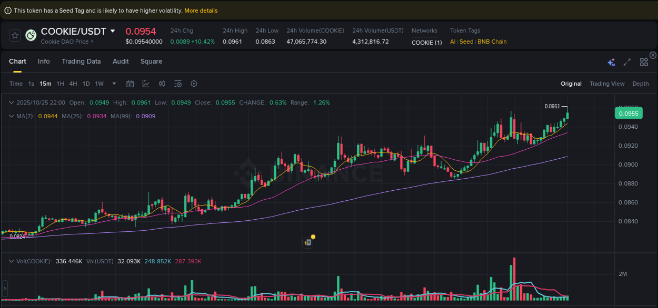658x308 pixels.
Task: Collapse the Vol(COOKIE) volume pane
Action: click(x=12, y=261)
